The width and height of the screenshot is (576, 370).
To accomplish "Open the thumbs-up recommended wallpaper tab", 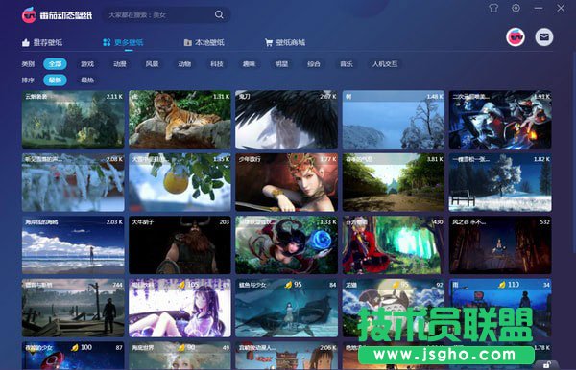I will pyautogui.click(x=42, y=42).
